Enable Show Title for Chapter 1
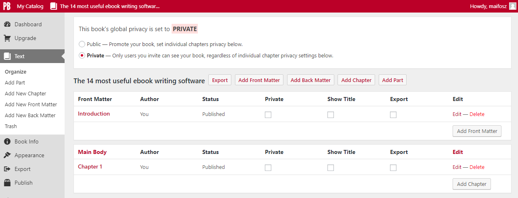The width and height of the screenshot is (518, 198). pyautogui.click(x=331, y=168)
